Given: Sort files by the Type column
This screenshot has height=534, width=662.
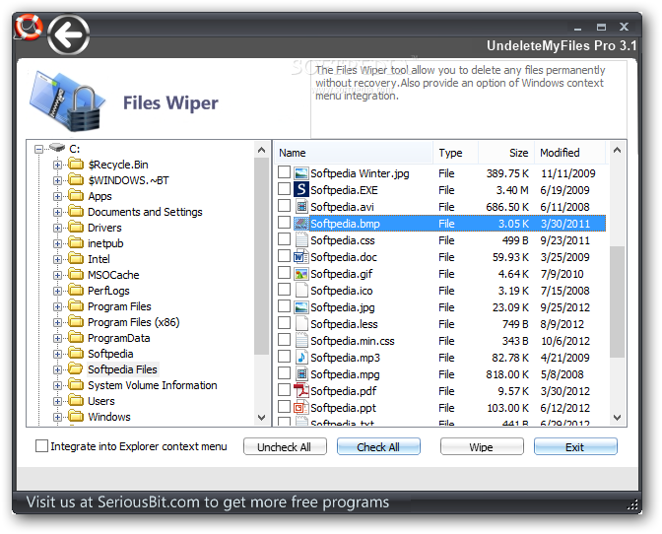Looking at the screenshot, I should 455,153.
